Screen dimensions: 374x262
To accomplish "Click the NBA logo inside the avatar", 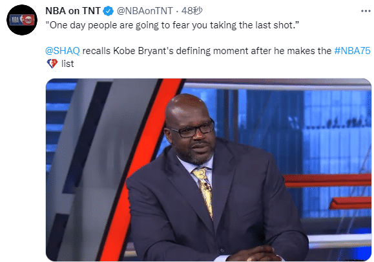I will coord(15,20).
